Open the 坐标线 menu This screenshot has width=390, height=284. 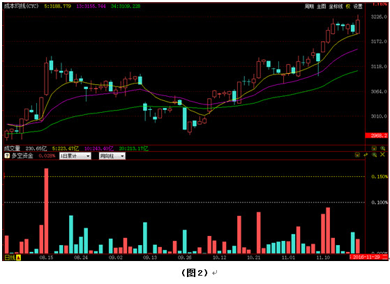pos(336,6)
